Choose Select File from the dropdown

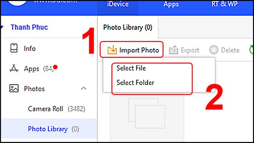click(x=131, y=68)
